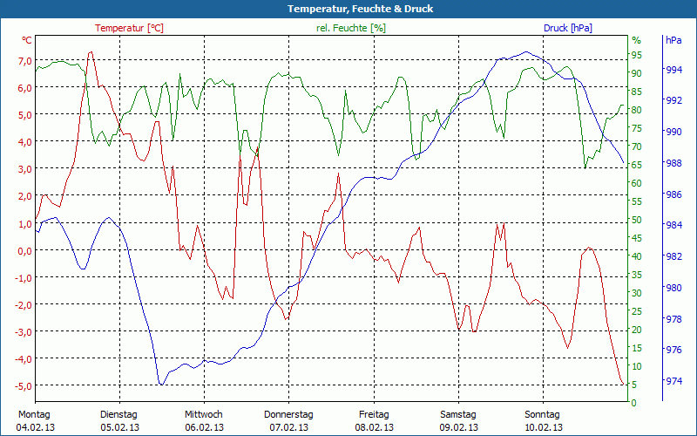Click the '992' pressure axis value
Viewport: 697px width, 436px height.
(x=674, y=101)
